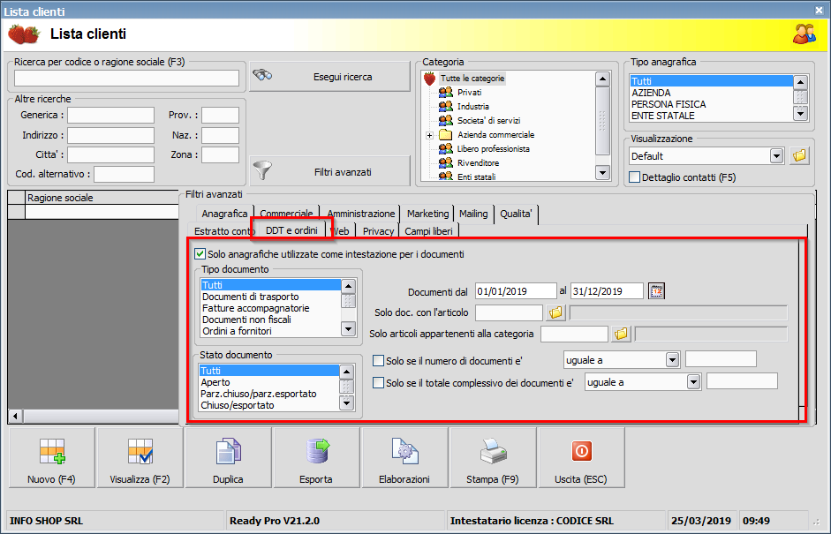Switch to the Anagrafica tab
Screen dimensions: 831x534
pyautogui.click(x=224, y=214)
